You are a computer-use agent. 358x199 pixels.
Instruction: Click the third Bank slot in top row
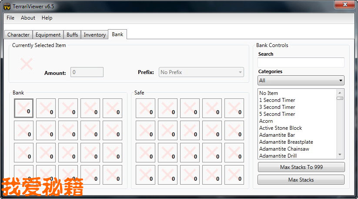(x=68, y=108)
